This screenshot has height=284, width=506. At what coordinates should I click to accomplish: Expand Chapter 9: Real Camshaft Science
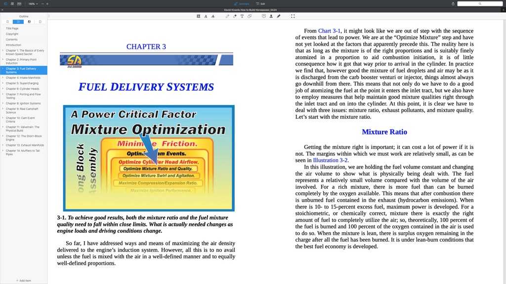point(3,109)
